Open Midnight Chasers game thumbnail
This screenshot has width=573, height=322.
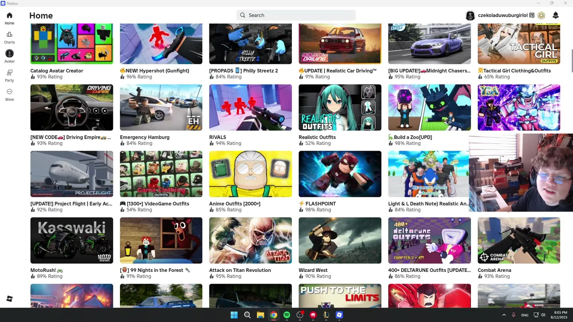tap(430, 44)
